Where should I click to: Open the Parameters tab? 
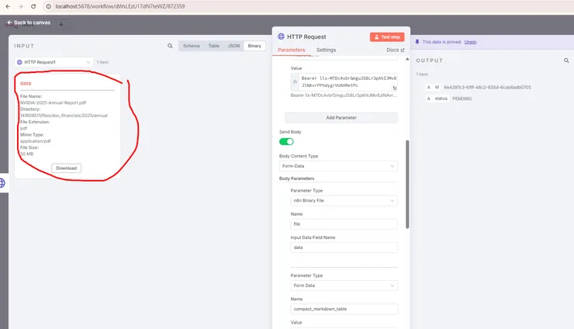[x=291, y=50]
